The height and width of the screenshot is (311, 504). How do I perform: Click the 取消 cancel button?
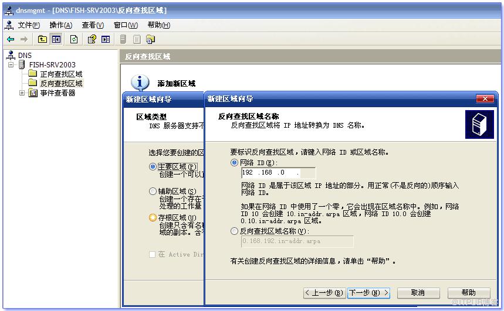tap(418, 293)
